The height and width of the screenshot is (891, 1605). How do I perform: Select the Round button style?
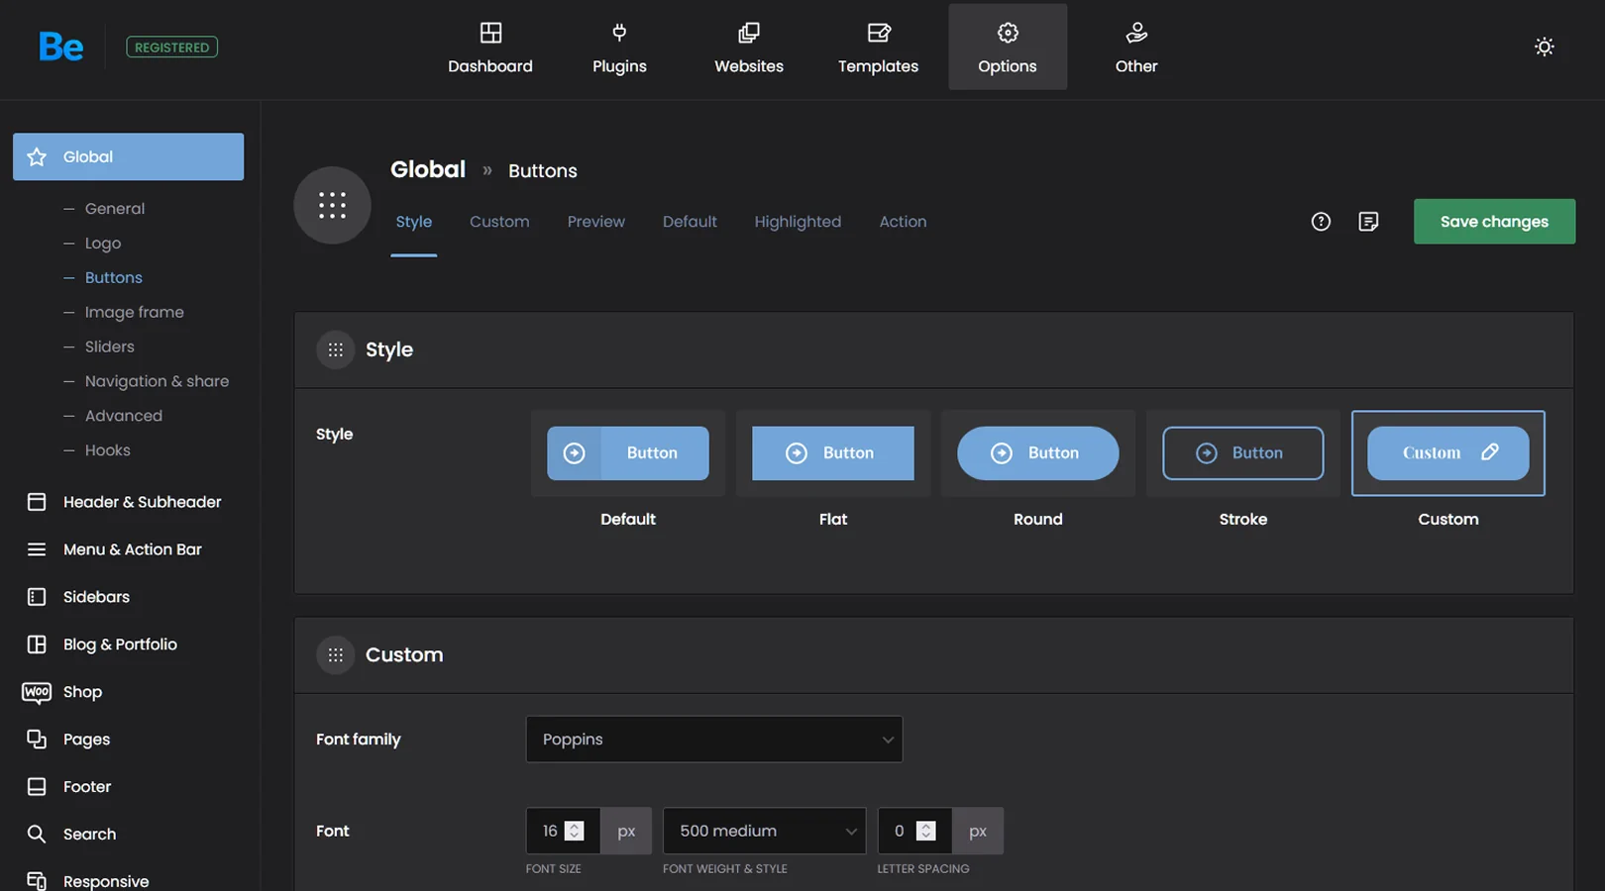[x=1037, y=453]
